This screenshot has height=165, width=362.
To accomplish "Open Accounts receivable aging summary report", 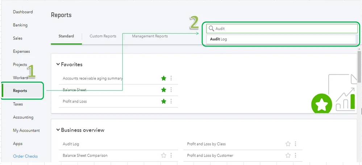I will 92,79.
